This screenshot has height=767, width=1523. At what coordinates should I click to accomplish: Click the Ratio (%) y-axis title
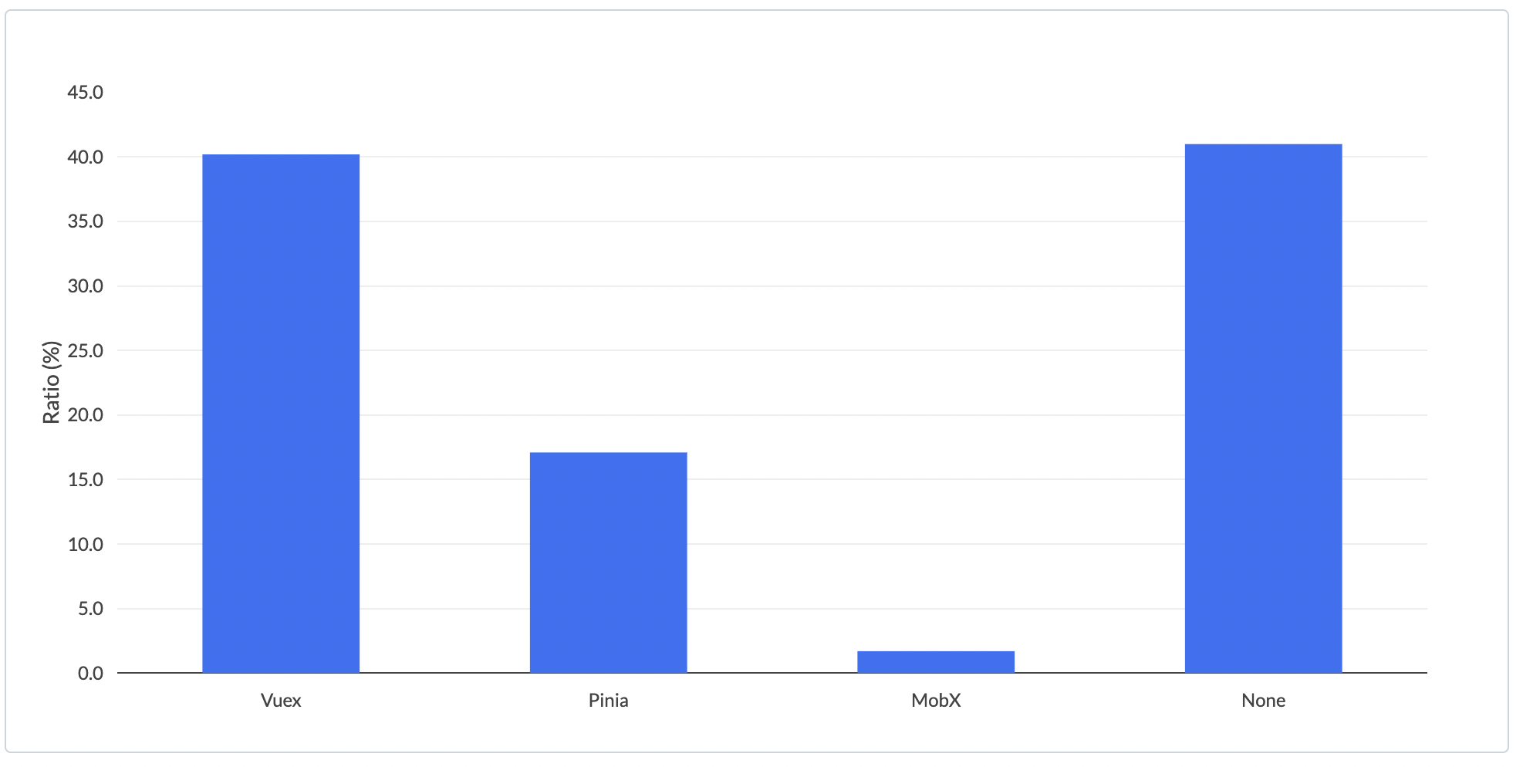pos(51,382)
